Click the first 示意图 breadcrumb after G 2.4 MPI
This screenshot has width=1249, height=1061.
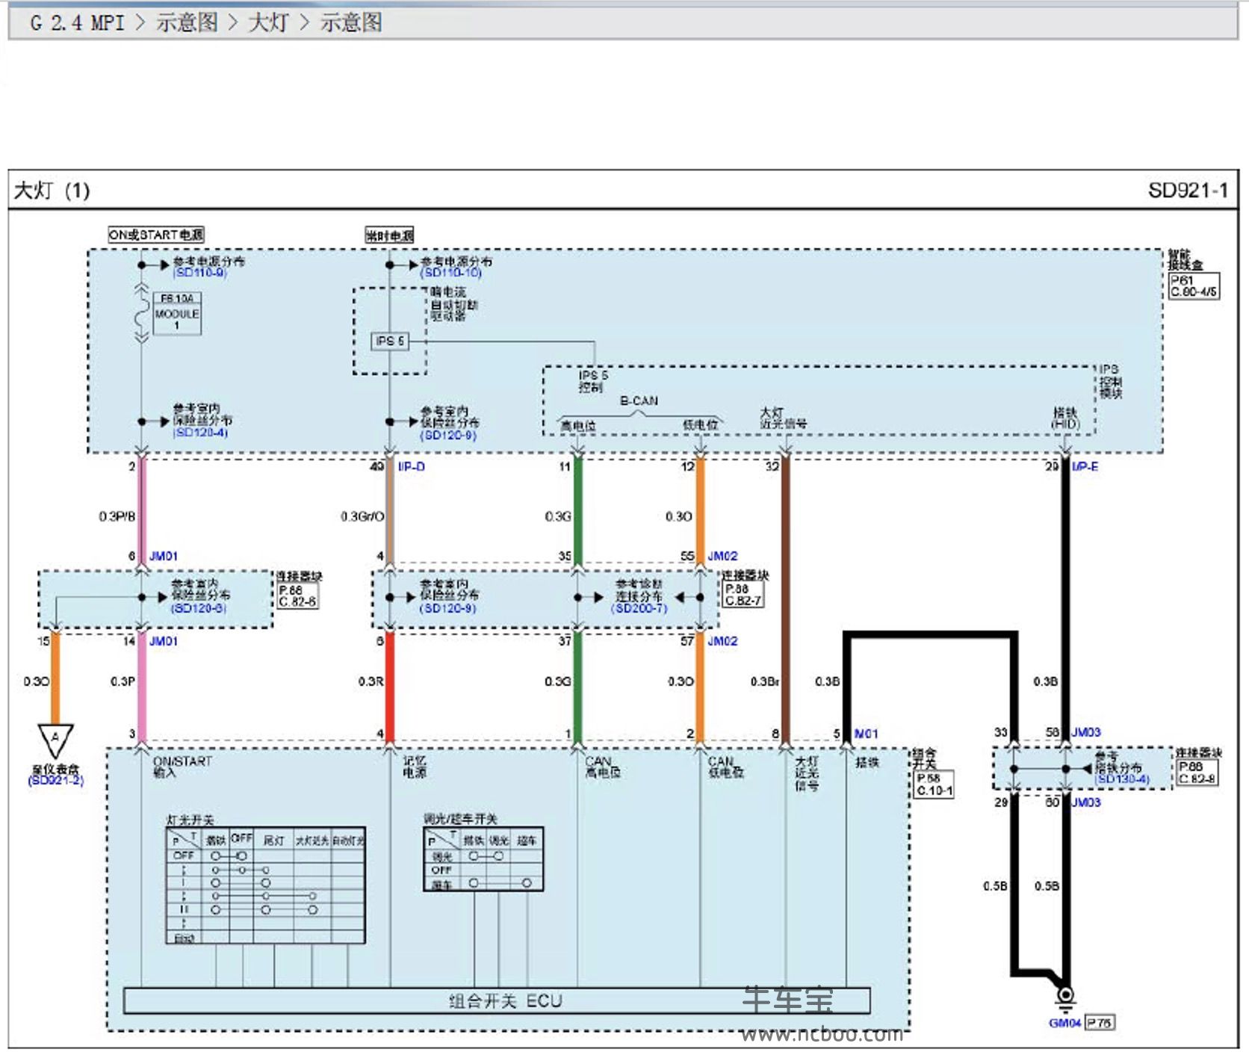[x=187, y=22]
